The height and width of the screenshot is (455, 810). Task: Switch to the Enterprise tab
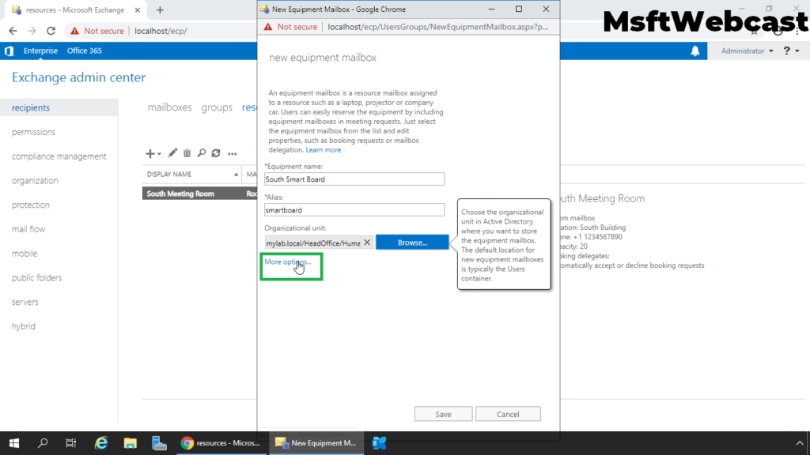40,51
